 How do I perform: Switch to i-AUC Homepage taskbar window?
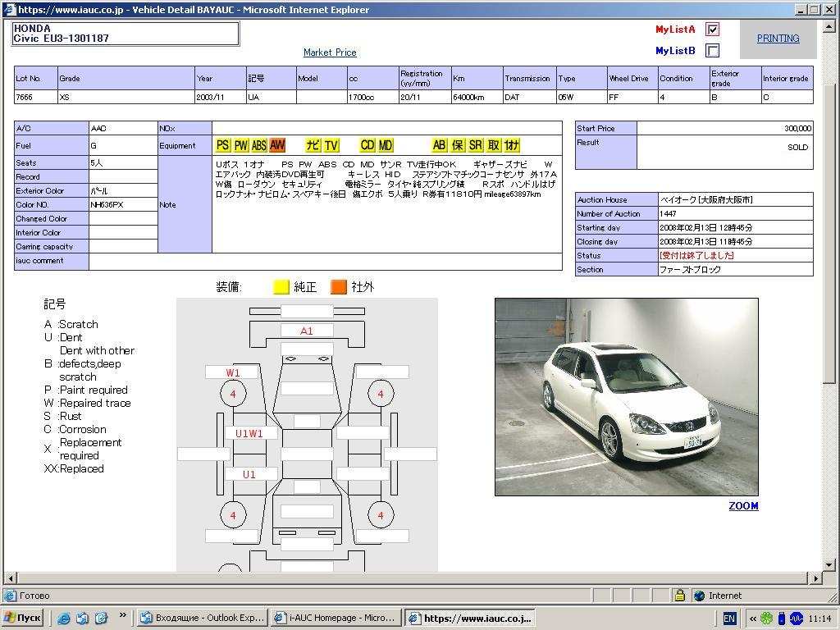[336, 618]
